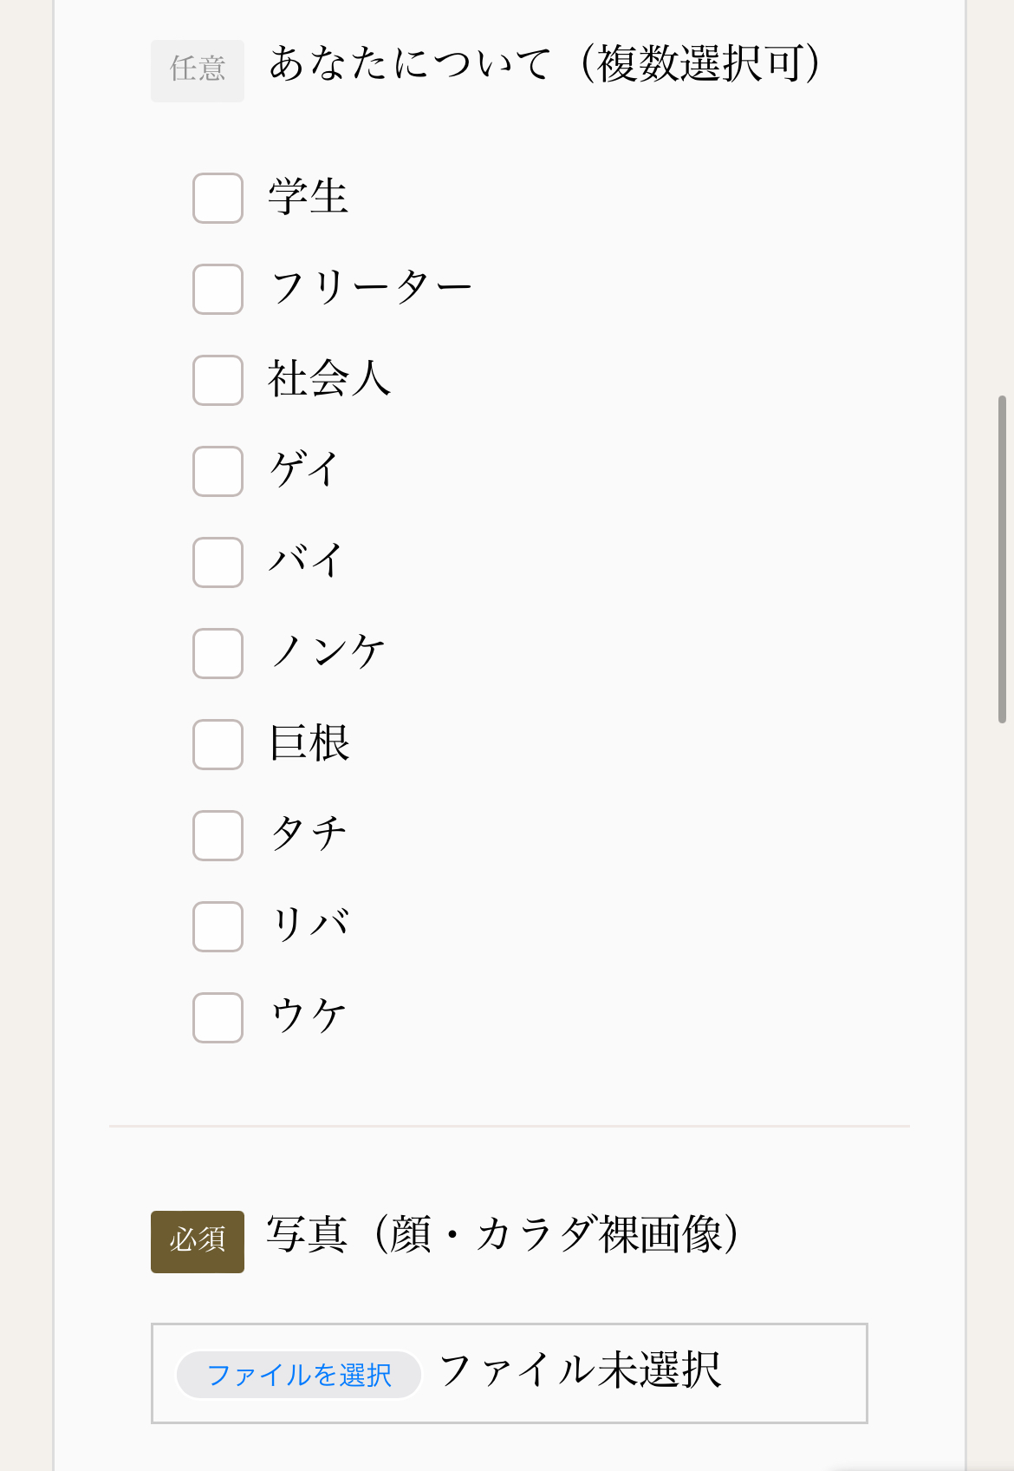Click the ノンケ label text
The height and width of the screenshot is (1471, 1014).
pyautogui.click(x=328, y=652)
